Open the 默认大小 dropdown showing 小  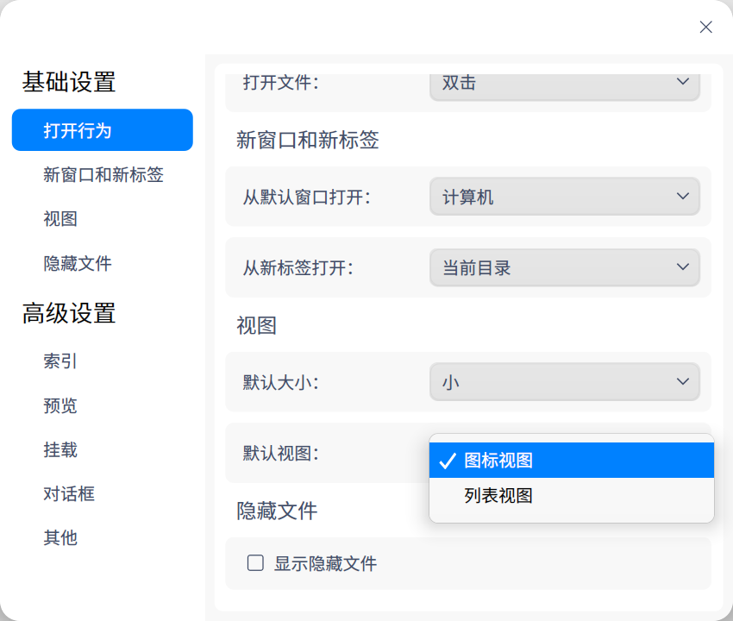564,381
